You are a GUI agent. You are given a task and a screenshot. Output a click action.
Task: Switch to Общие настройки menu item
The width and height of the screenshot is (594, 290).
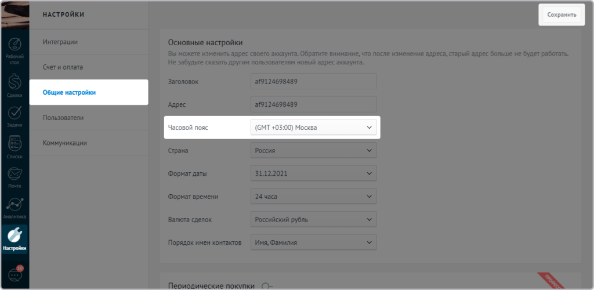click(x=89, y=92)
